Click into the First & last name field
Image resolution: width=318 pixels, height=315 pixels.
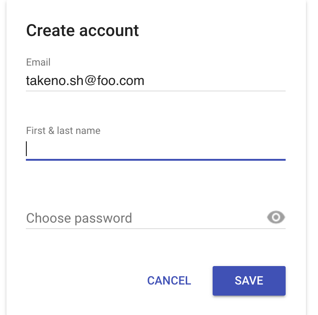[x=156, y=149]
